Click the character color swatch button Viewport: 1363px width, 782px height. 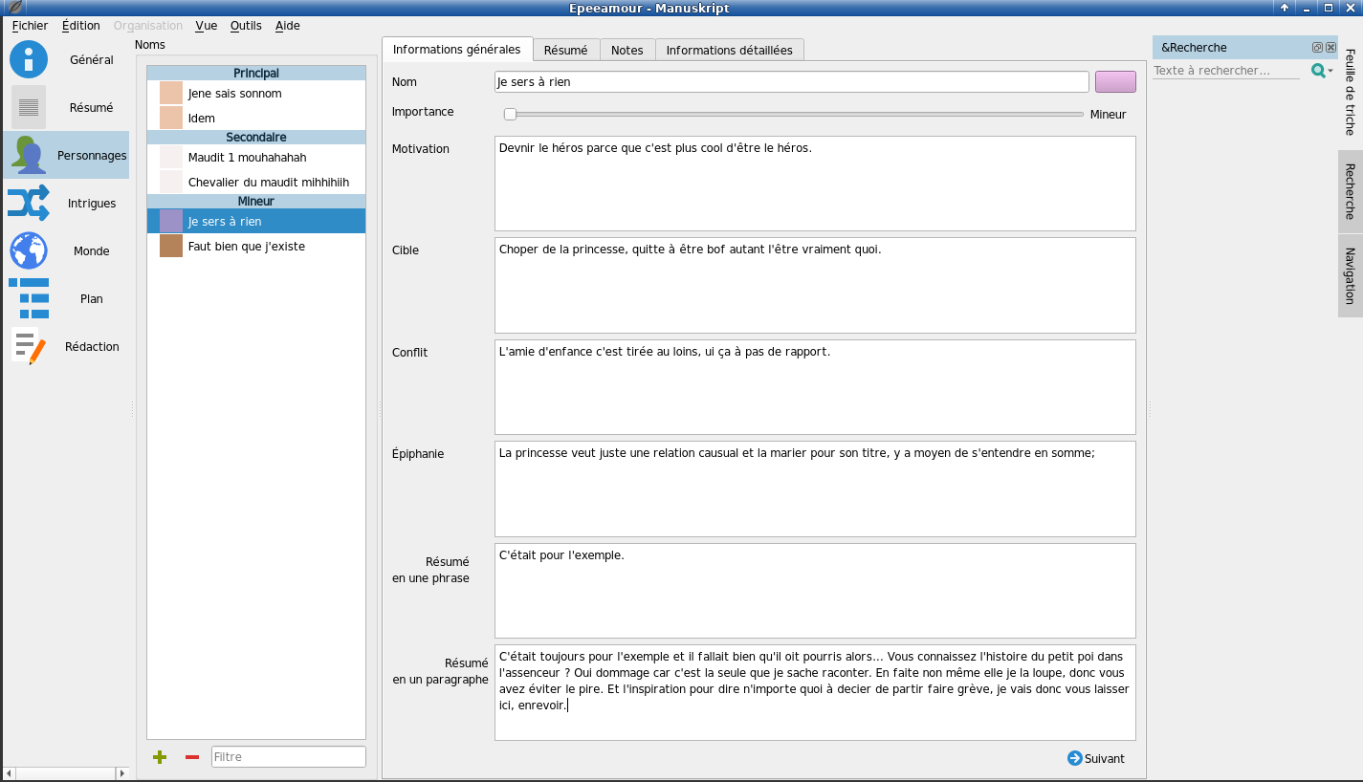pyautogui.click(x=1115, y=82)
